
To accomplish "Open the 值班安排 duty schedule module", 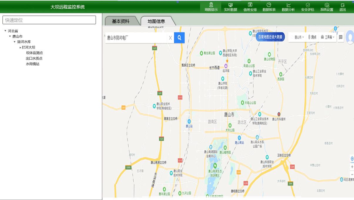I will [x=250, y=7].
